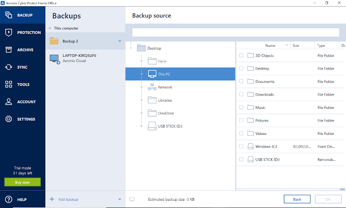346x208 pixels.
Task: Open the Archive box icon
Action: [9, 50]
